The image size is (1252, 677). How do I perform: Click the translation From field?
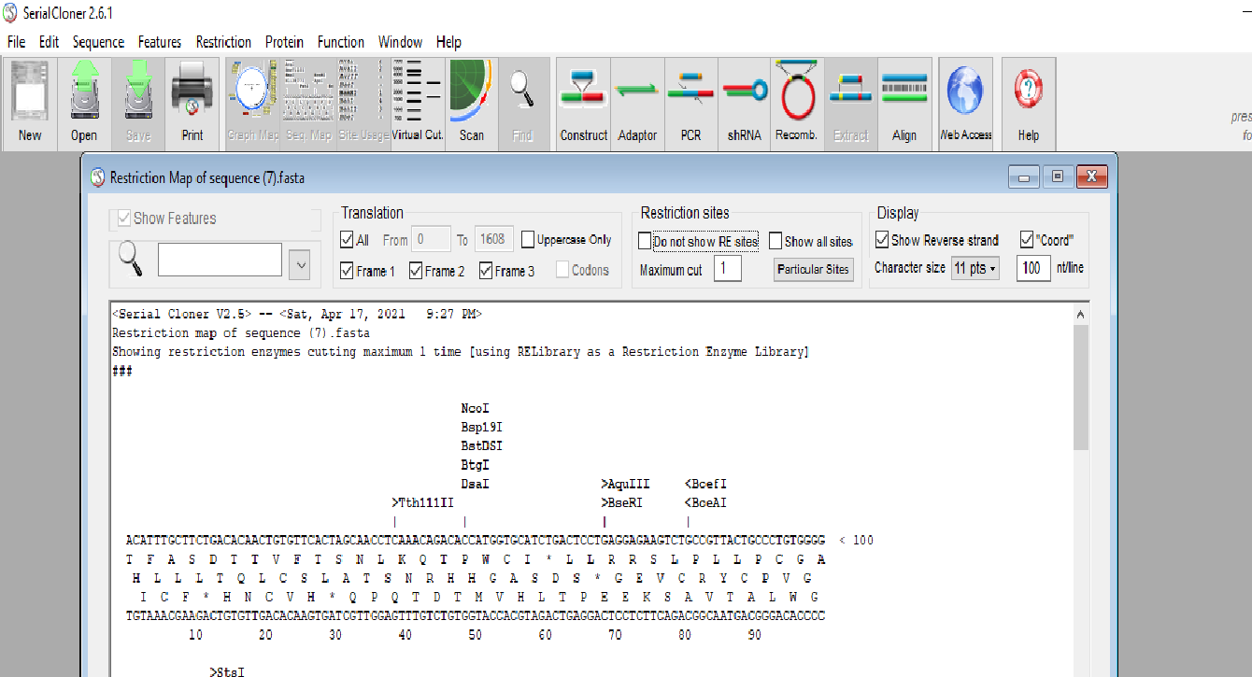click(x=433, y=240)
